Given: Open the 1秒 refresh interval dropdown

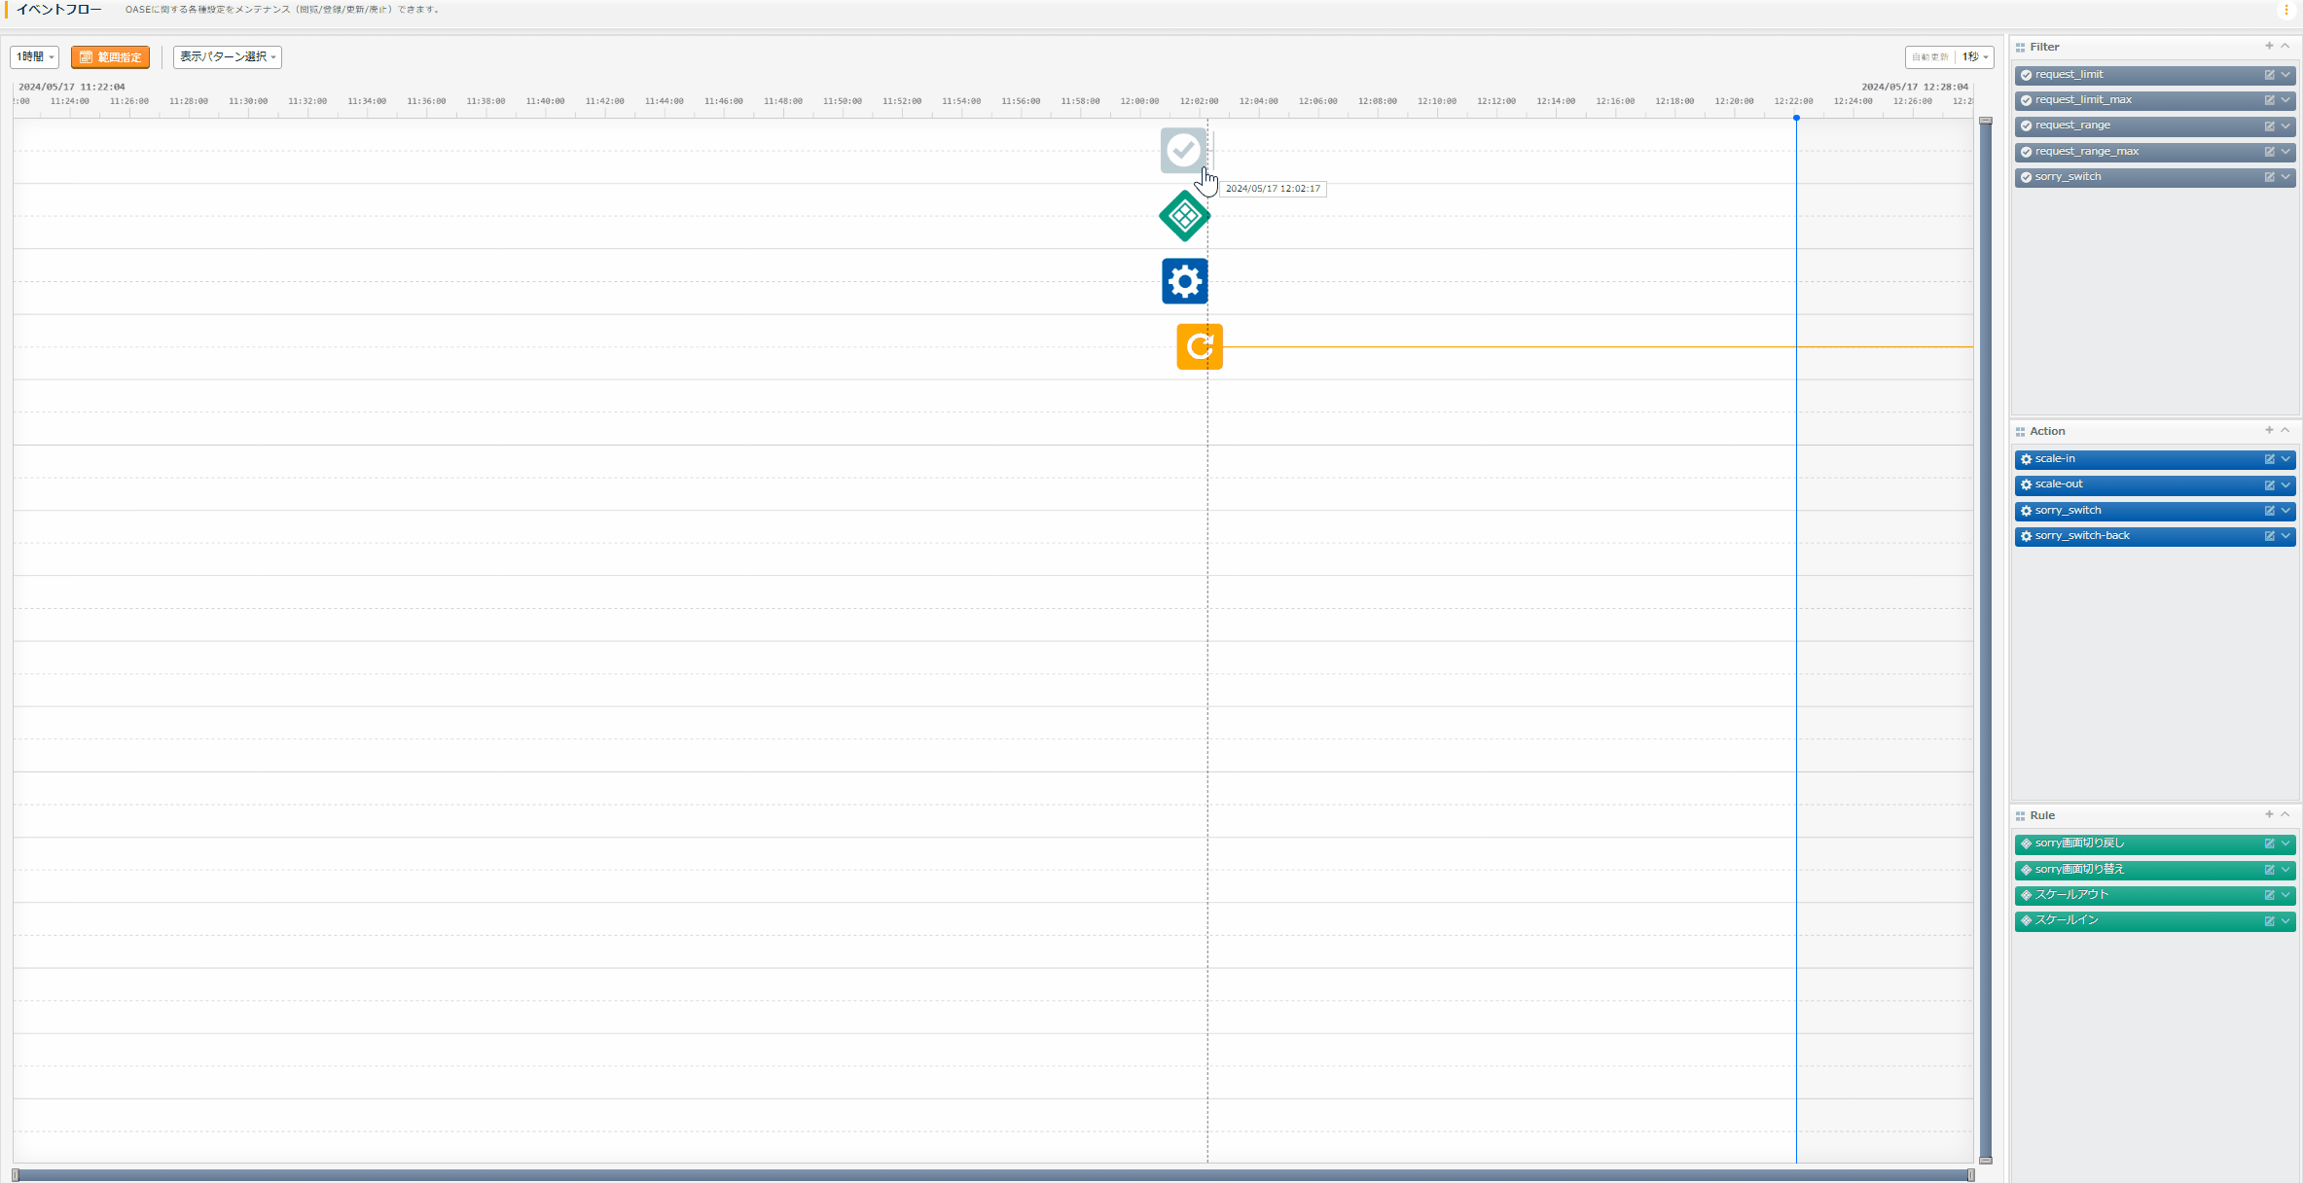Looking at the screenshot, I should (1975, 57).
